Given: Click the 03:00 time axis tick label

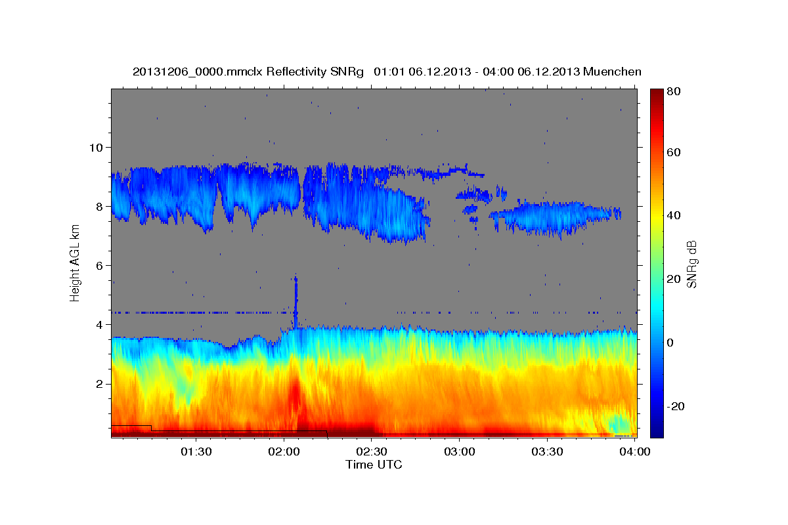Looking at the screenshot, I should 460,452.
